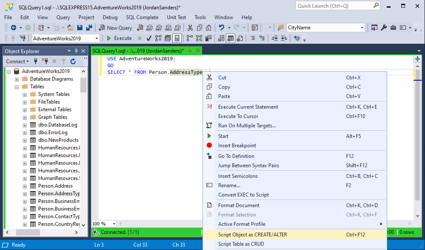This screenshot has width=425, height=250.
Task: Open the Query menu
Action: (x=63, y=17)
